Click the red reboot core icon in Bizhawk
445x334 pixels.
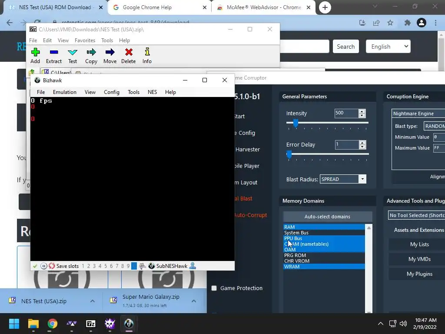52,266
